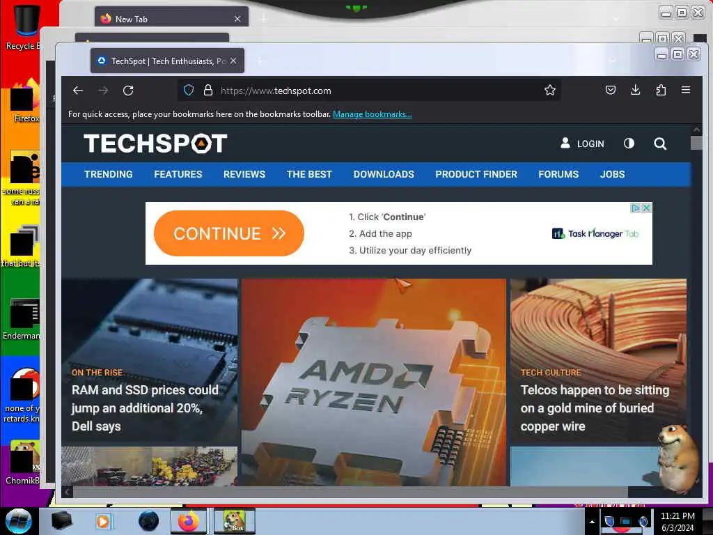Screen dimensions: 713x535
Task: Open the DOWNLOADS nav item
Action: tap(384, 174)
